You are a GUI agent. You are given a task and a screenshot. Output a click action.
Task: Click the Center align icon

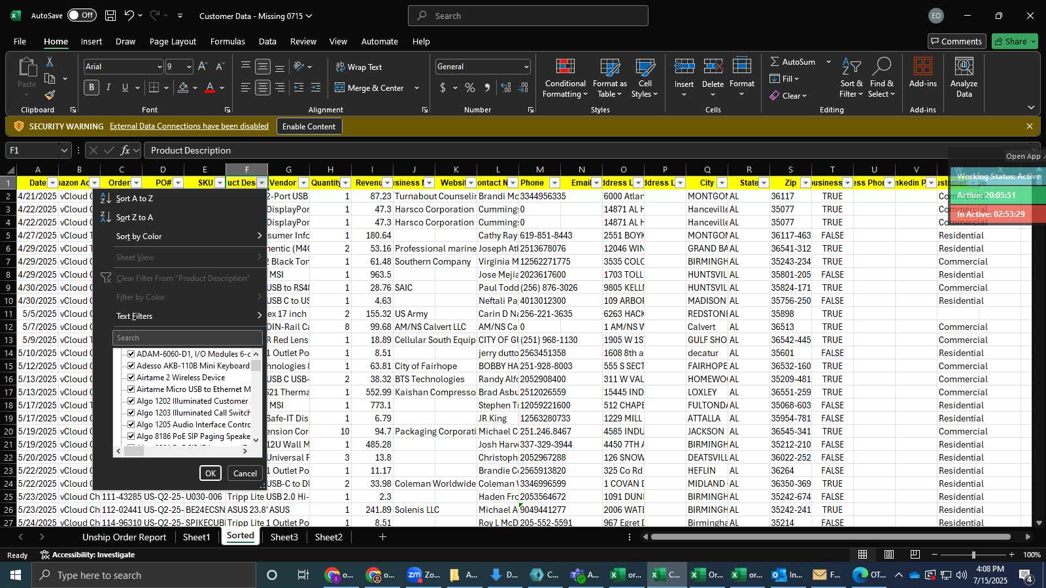coord(263,88)
